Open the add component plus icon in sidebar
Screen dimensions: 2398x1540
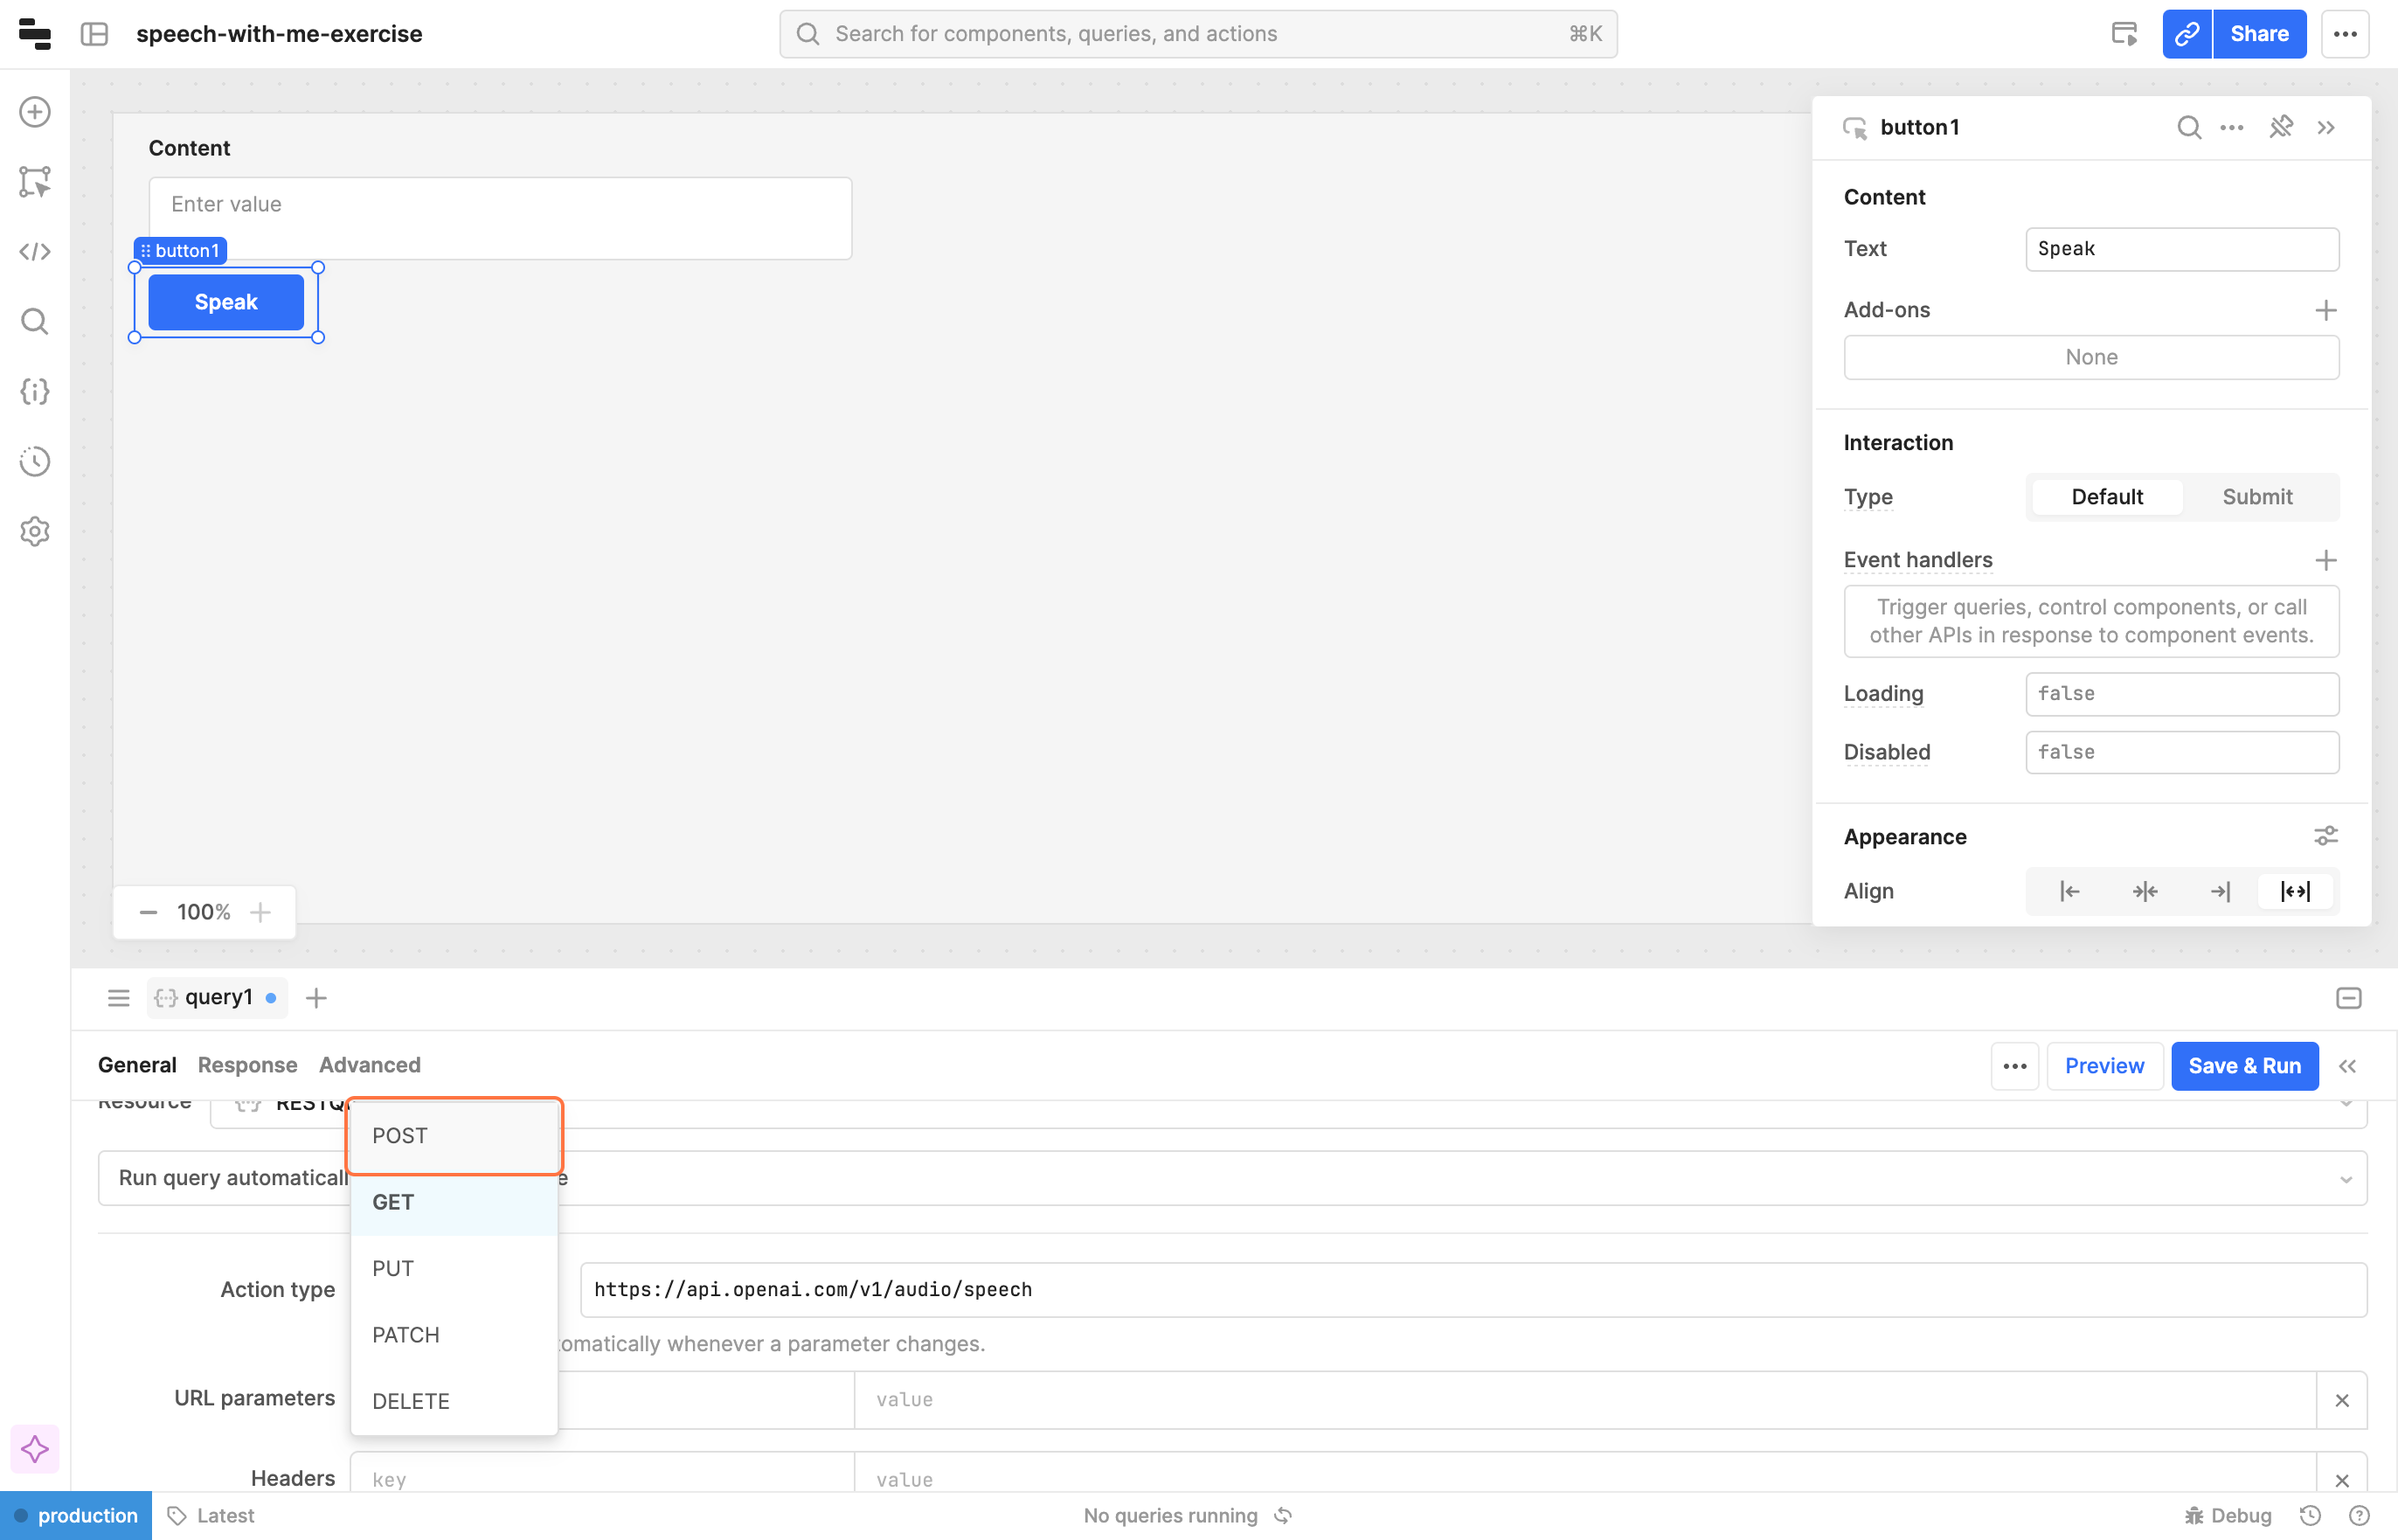point(35,112)
